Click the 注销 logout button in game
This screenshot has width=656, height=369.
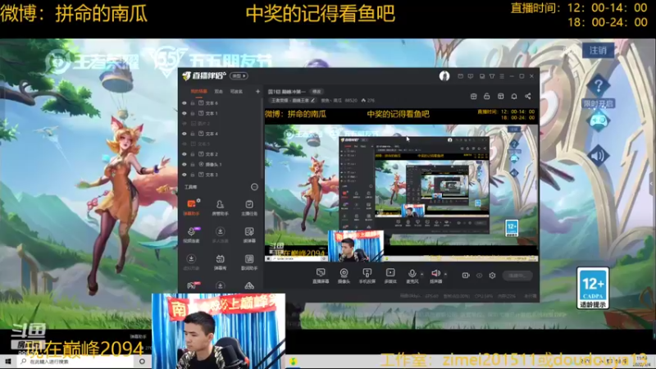coord(599,51)
